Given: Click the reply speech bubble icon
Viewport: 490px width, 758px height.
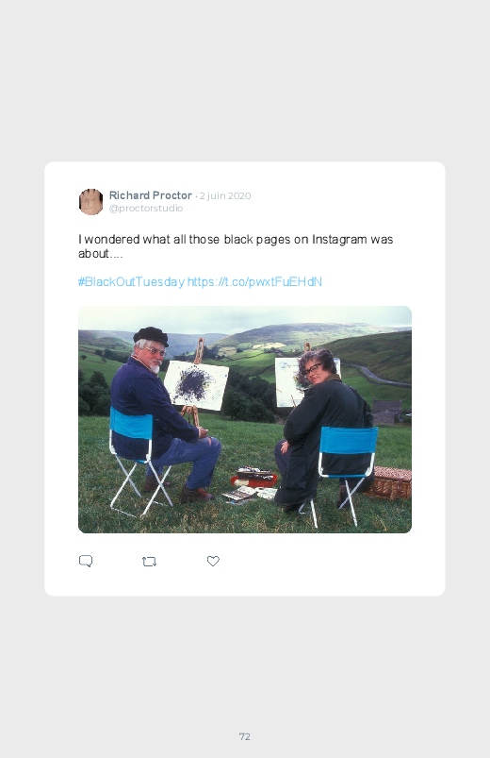Looking at the screenshot, I should tap(86, 561).
